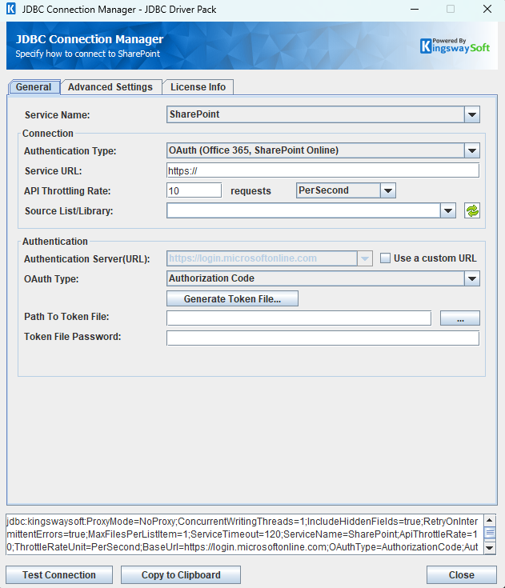Click the "requests" text label
The image size is (505, 588).
coord(250,191)
